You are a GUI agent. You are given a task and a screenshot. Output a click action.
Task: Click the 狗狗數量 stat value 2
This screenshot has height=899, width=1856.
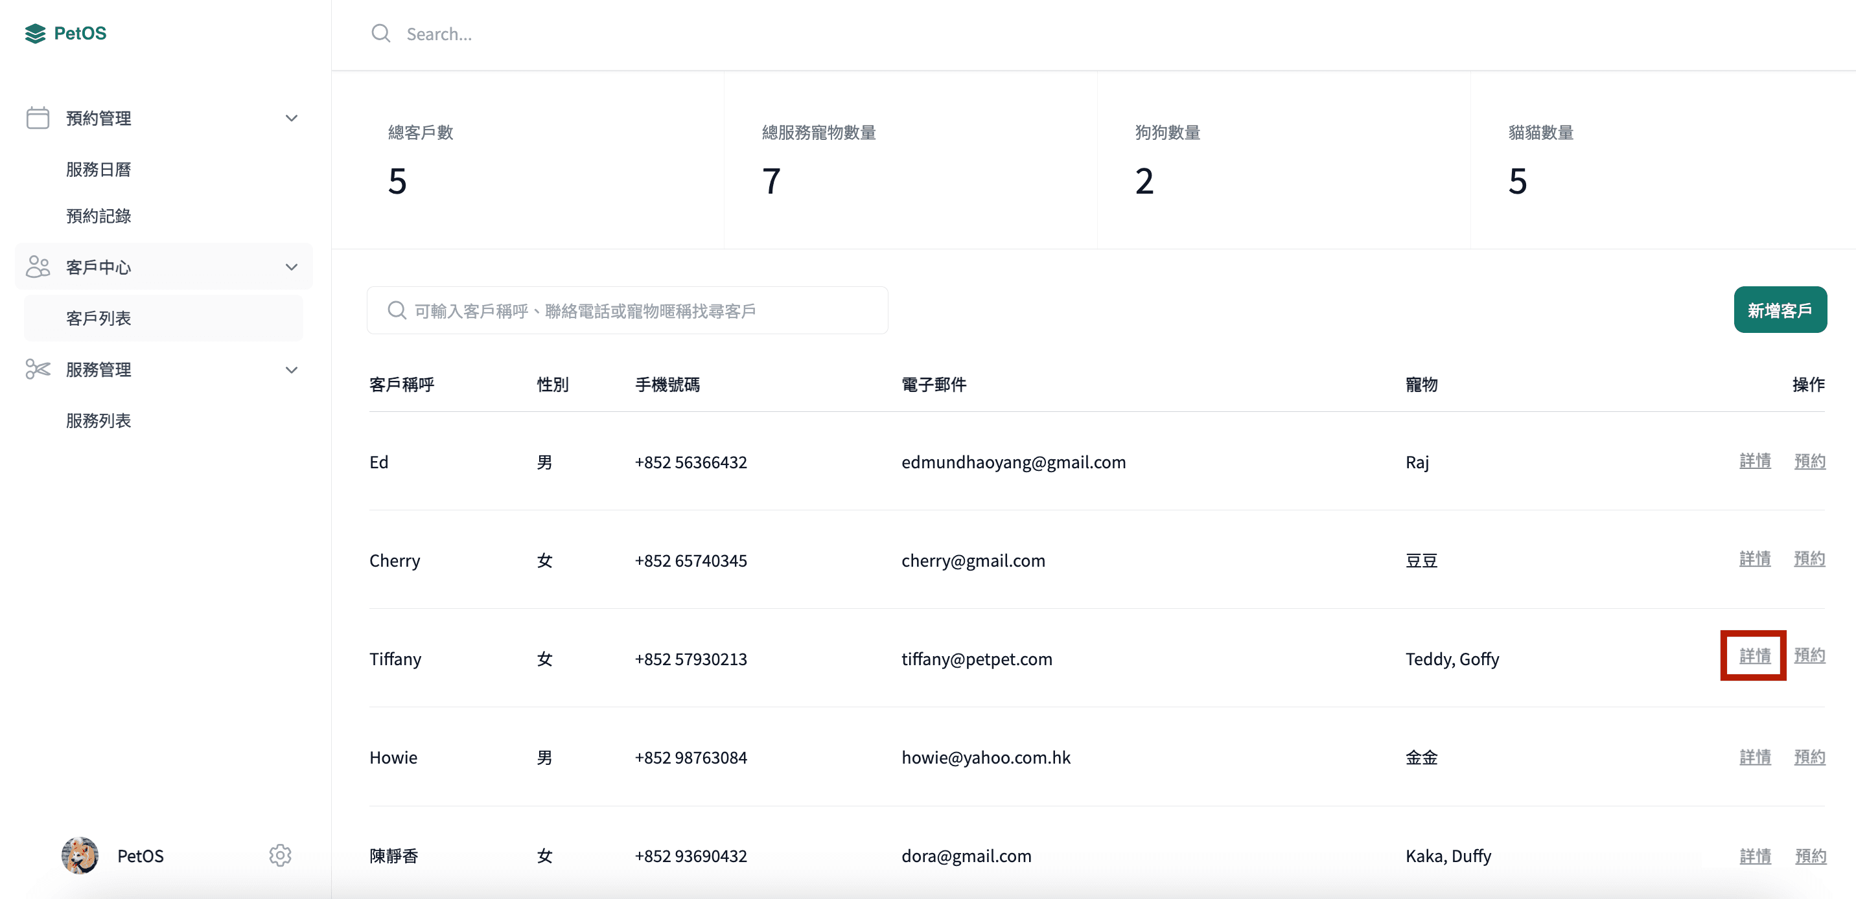click(1144, 180)
